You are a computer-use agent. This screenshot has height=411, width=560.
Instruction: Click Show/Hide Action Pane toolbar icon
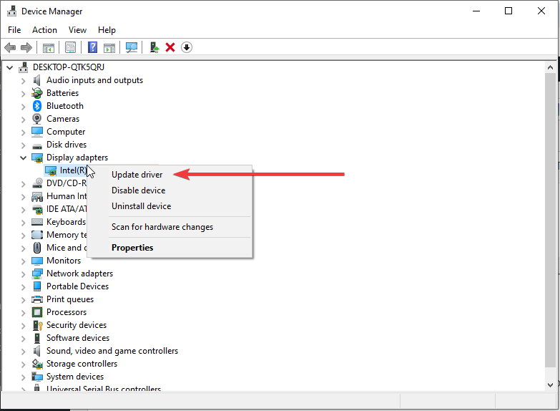[x=109, y=47]
